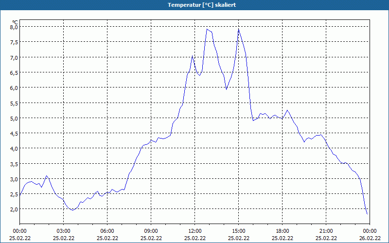This screenshot has height=243, width=389.
Task: Click the 2,0 y-axis value
Action: (x=15, y=209)
